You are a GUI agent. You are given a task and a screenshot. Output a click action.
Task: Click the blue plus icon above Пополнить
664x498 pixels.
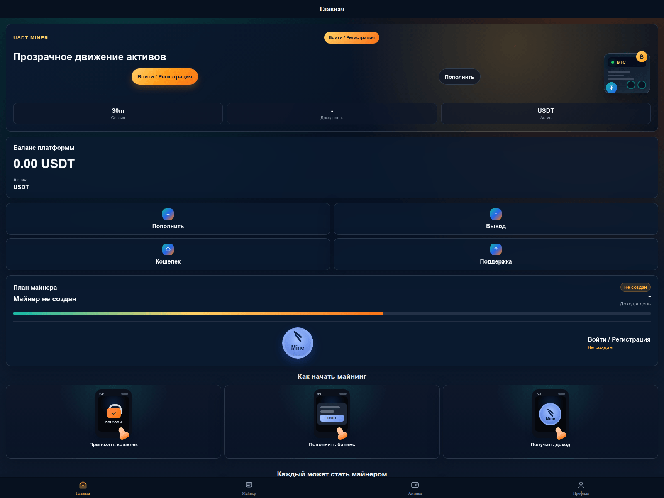(168, 214)
